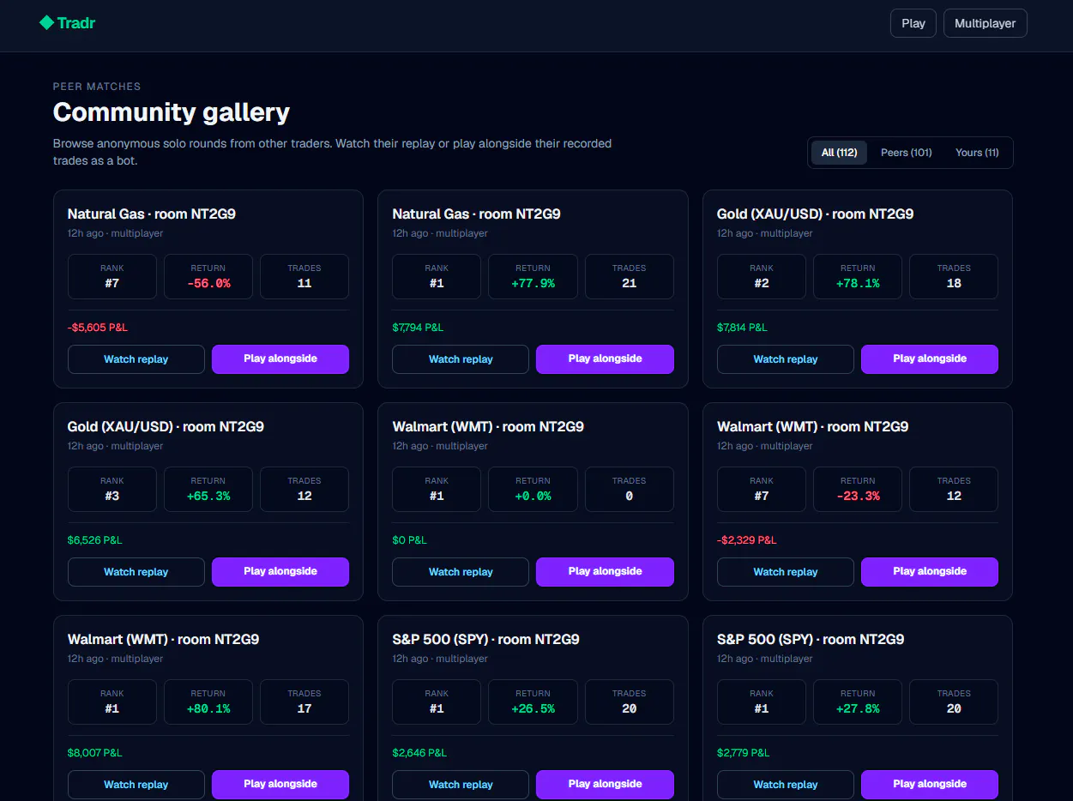Select the +26.5% return value
Image resolution: width=1073 pixels, height=801 pixels.
point(533,708)
